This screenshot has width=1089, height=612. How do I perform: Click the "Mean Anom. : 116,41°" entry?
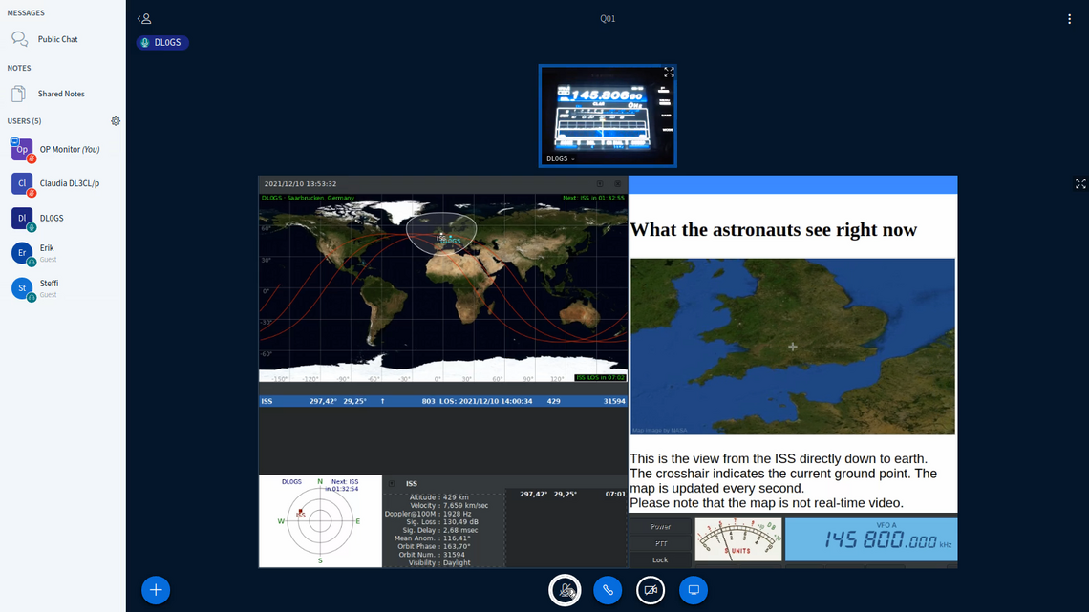tap(433, 538)
